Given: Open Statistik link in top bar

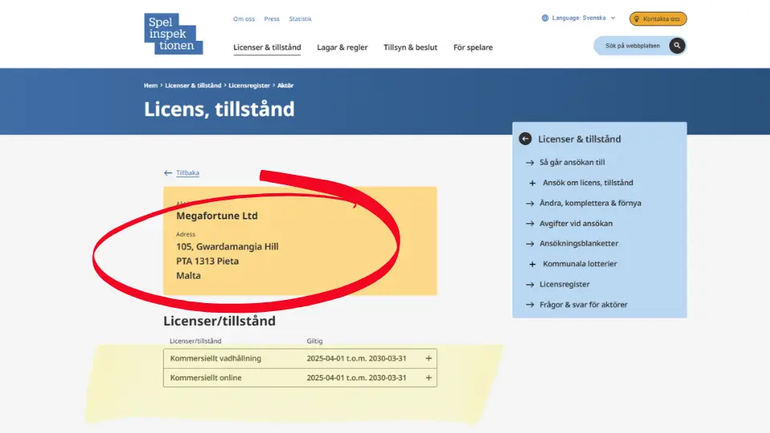Looking at the screenshot, I should pyautogui.click(x=300, y=18).
